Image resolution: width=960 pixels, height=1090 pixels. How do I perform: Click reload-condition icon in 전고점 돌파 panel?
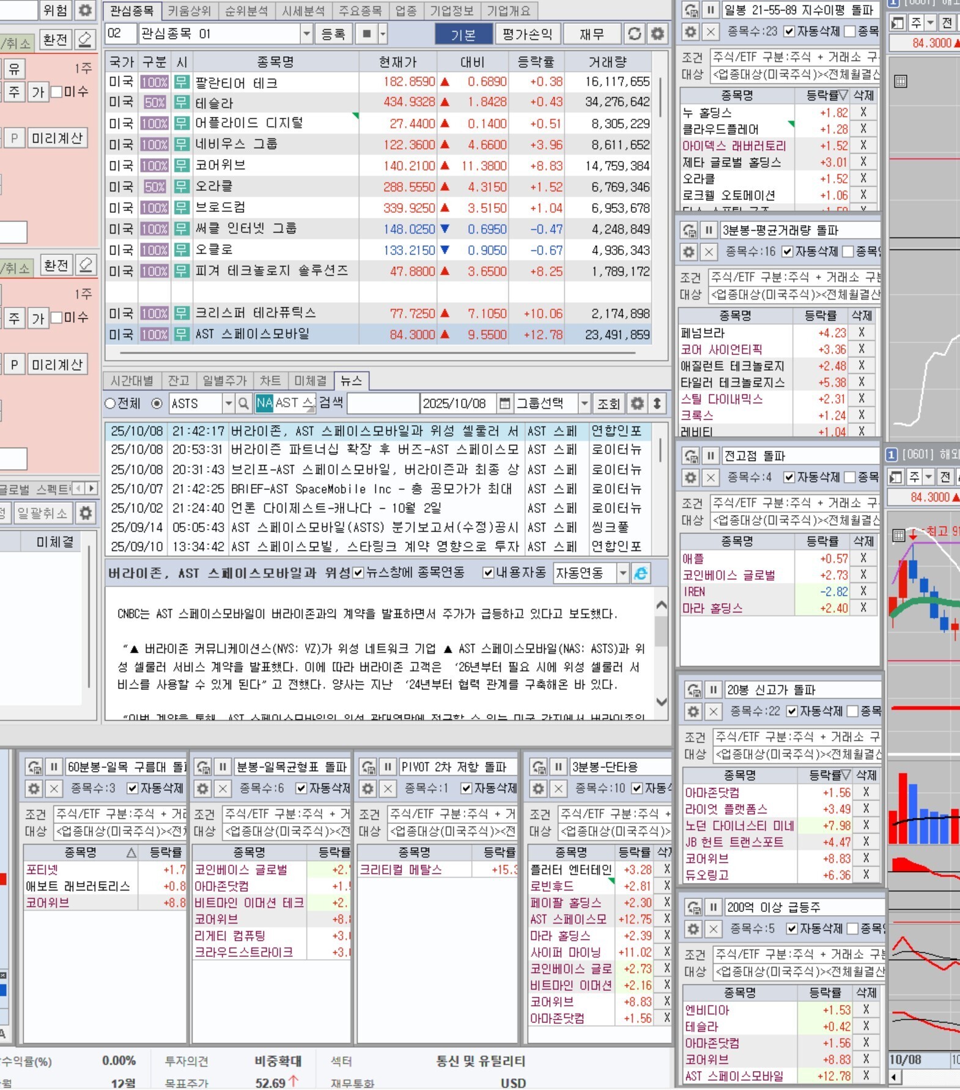click(x=691, y=456)
